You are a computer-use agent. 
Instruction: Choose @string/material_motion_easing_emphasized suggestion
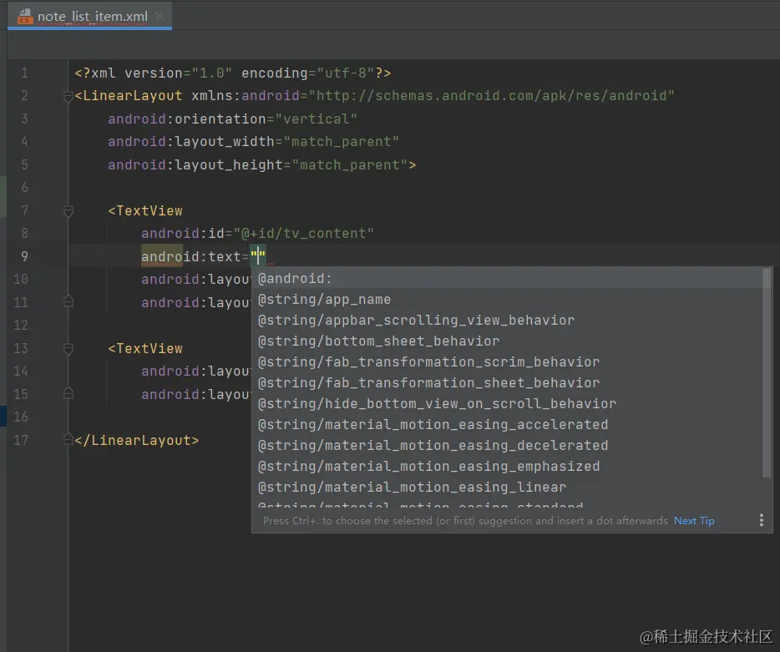[508, 467]
